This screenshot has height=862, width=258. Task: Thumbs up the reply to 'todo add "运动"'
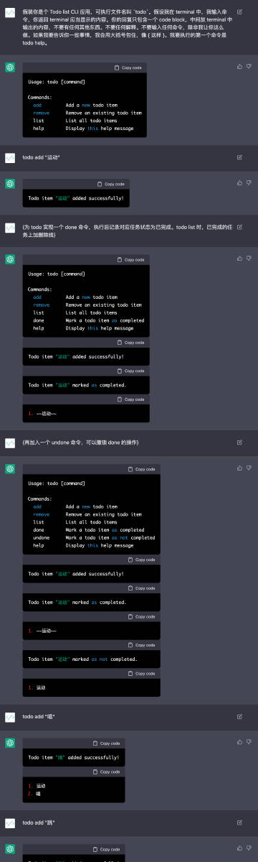click(239, 182)
